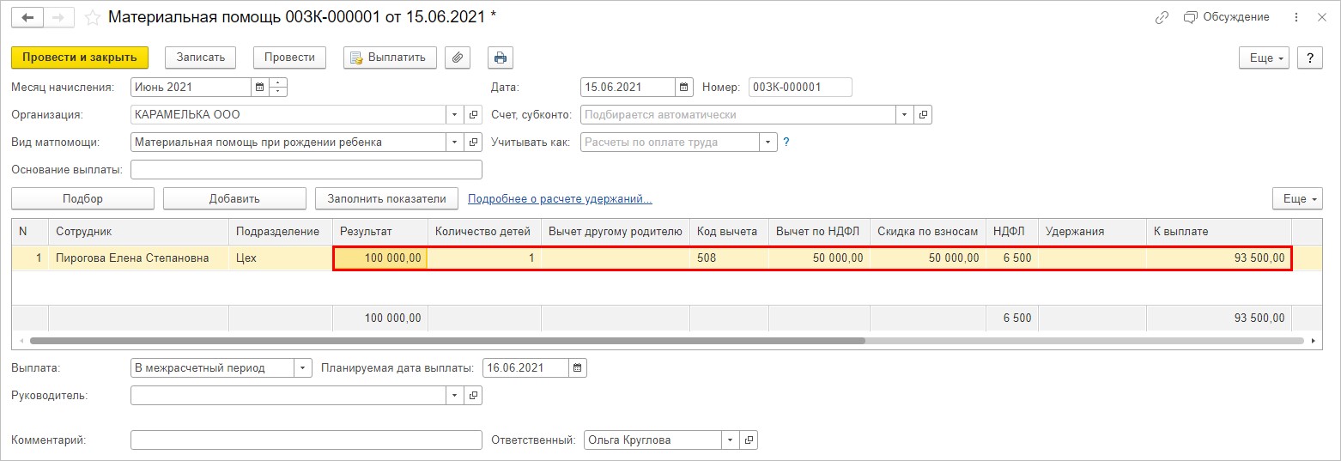Open the three-dot window options menu

(1295, 17)
